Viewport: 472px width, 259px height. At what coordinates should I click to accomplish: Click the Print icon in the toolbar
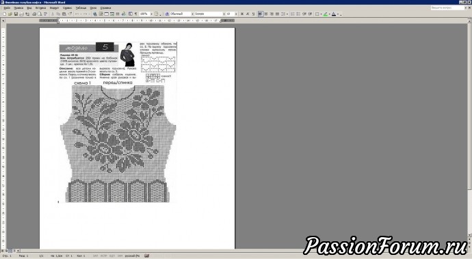pyautogui.click(x=34, y=14)
